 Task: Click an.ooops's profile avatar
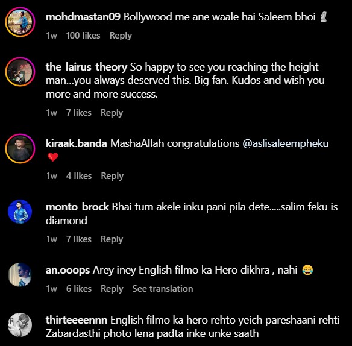click(x=20, y=275)
